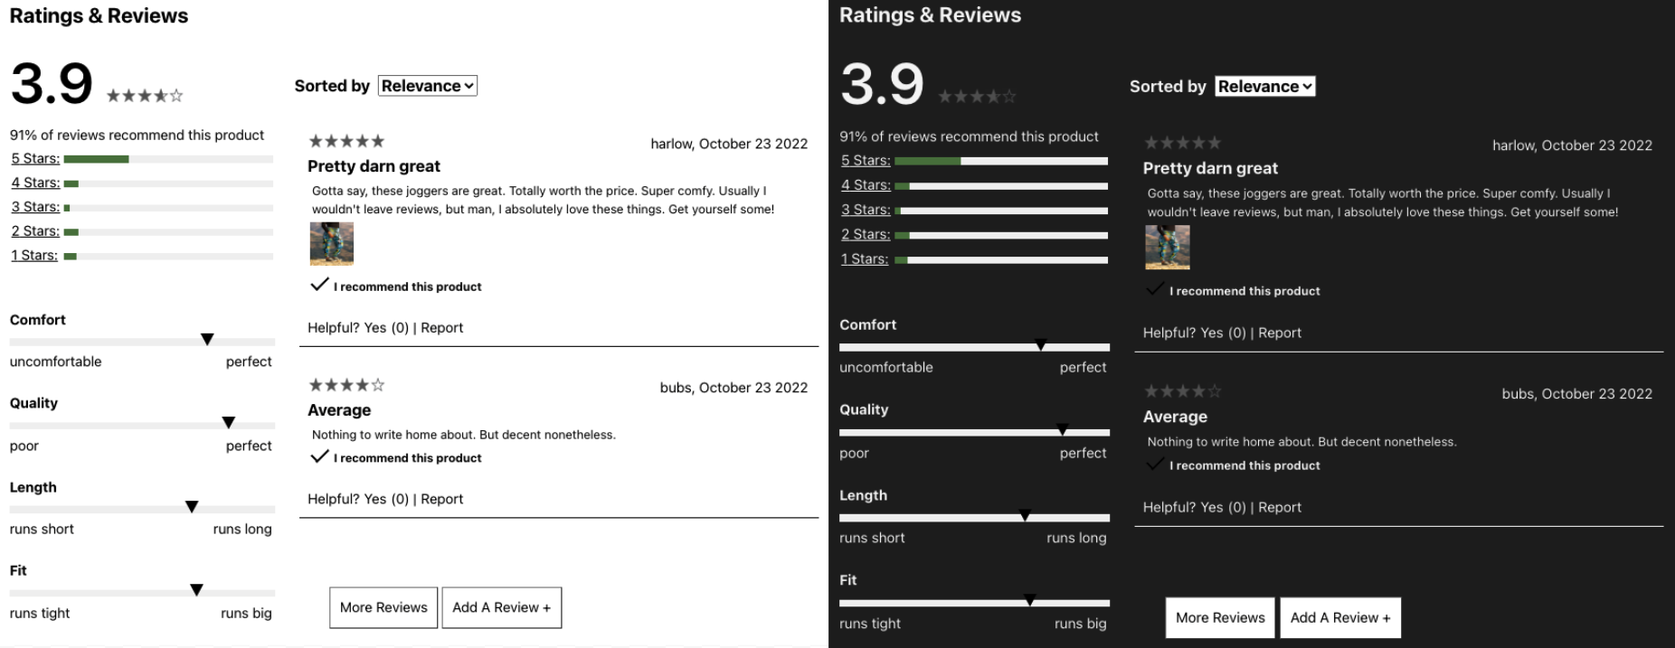Open the dark theme Relevance sort dropdown
This screenshot has height=648, width=1675.
pyautogui.click(x=1264, y=87)
